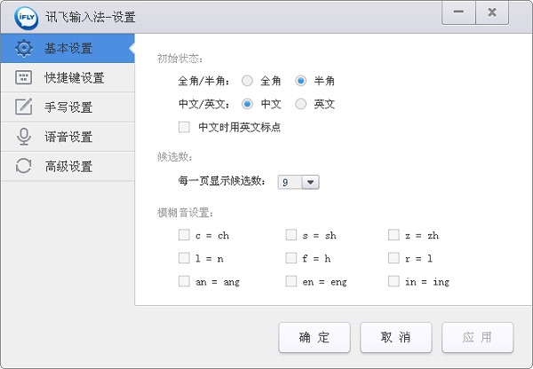533x369 pixels.
Task: Enable the c = ch fuzzy checkbox
Action: click(x=184, y=235)
